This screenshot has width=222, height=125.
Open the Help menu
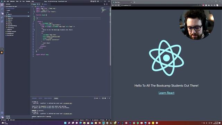point(33,1)
